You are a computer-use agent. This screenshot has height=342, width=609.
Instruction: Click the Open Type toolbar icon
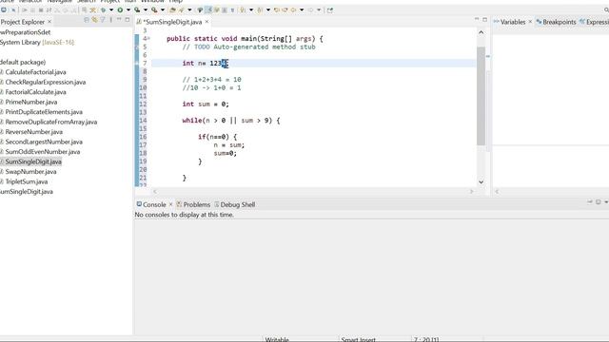172,10
